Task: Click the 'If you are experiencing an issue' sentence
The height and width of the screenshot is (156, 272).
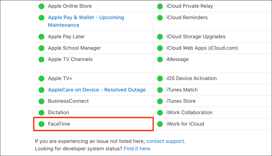Action: [90, 141]
